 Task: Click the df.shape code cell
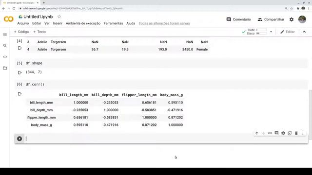click(161, 63)
